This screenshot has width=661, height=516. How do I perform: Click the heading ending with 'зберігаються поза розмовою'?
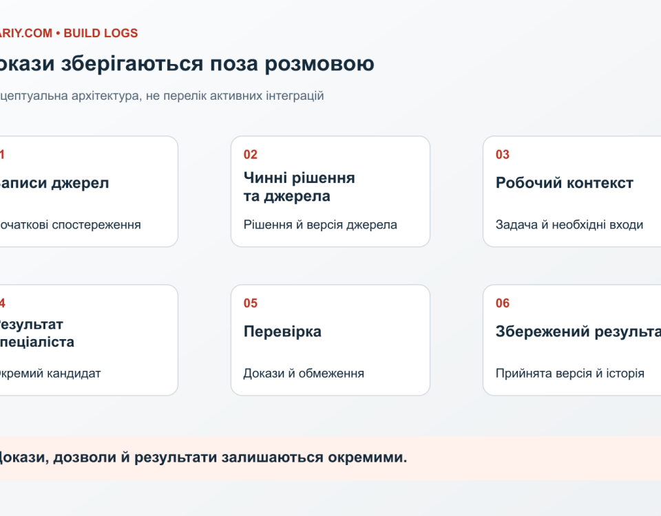187,63
